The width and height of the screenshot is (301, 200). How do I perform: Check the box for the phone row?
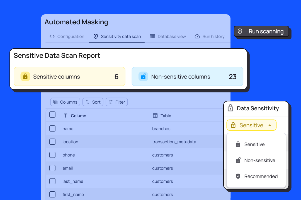tap(52, 155)
